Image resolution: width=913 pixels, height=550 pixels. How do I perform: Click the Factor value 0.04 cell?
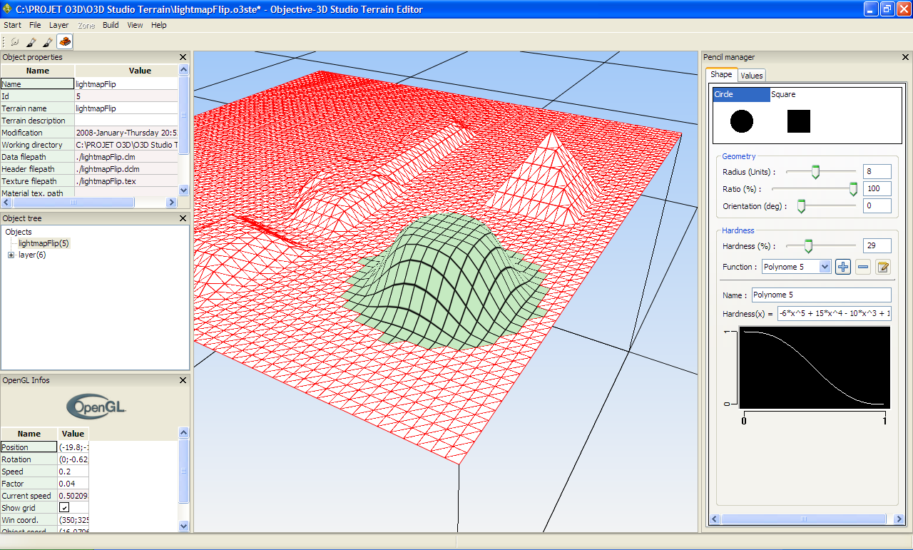73,484
